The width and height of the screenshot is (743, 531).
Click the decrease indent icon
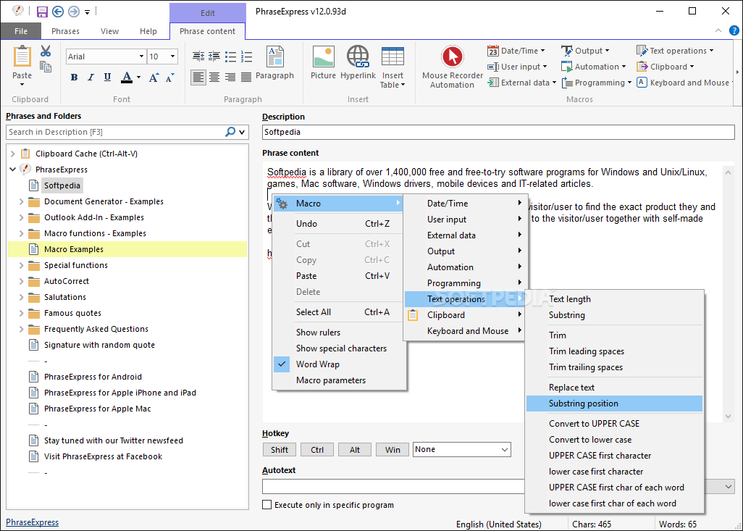click(198, 57)
